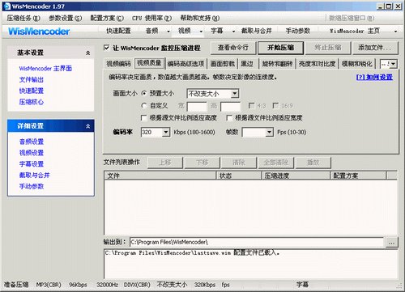405x292 pixels.
Task: Click the 压缩进度 column header
Action: [296, 176]
